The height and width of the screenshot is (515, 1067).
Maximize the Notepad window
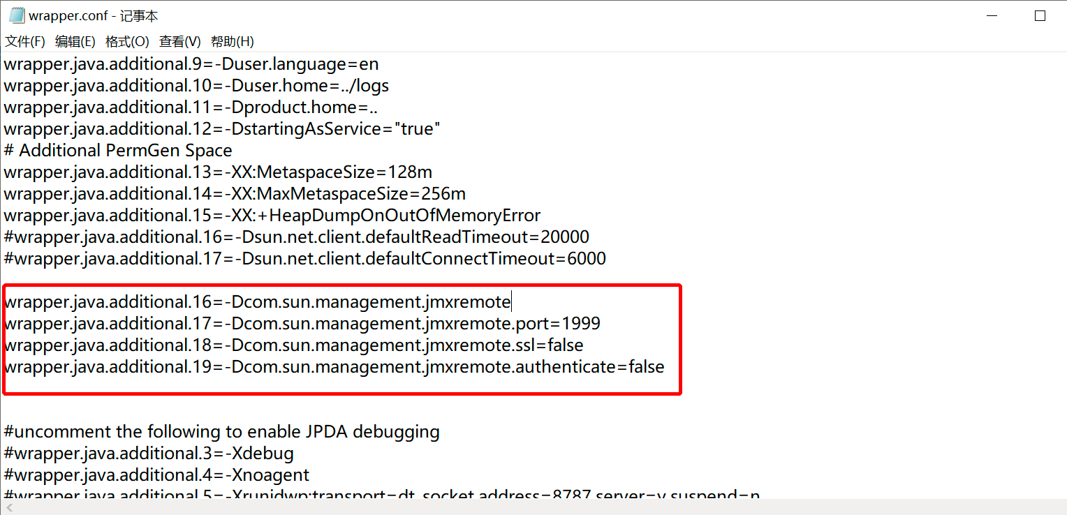click(x=1040, y=15)
